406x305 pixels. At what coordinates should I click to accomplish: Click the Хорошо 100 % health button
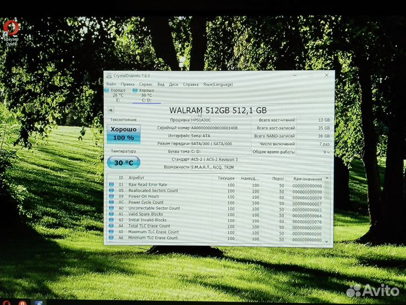(x=123, y=134)
